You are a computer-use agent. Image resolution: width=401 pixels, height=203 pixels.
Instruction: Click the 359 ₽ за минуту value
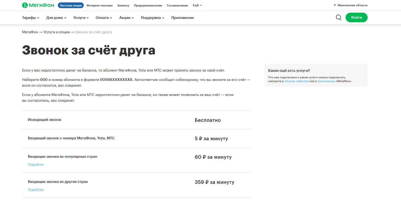click(214, 182)
